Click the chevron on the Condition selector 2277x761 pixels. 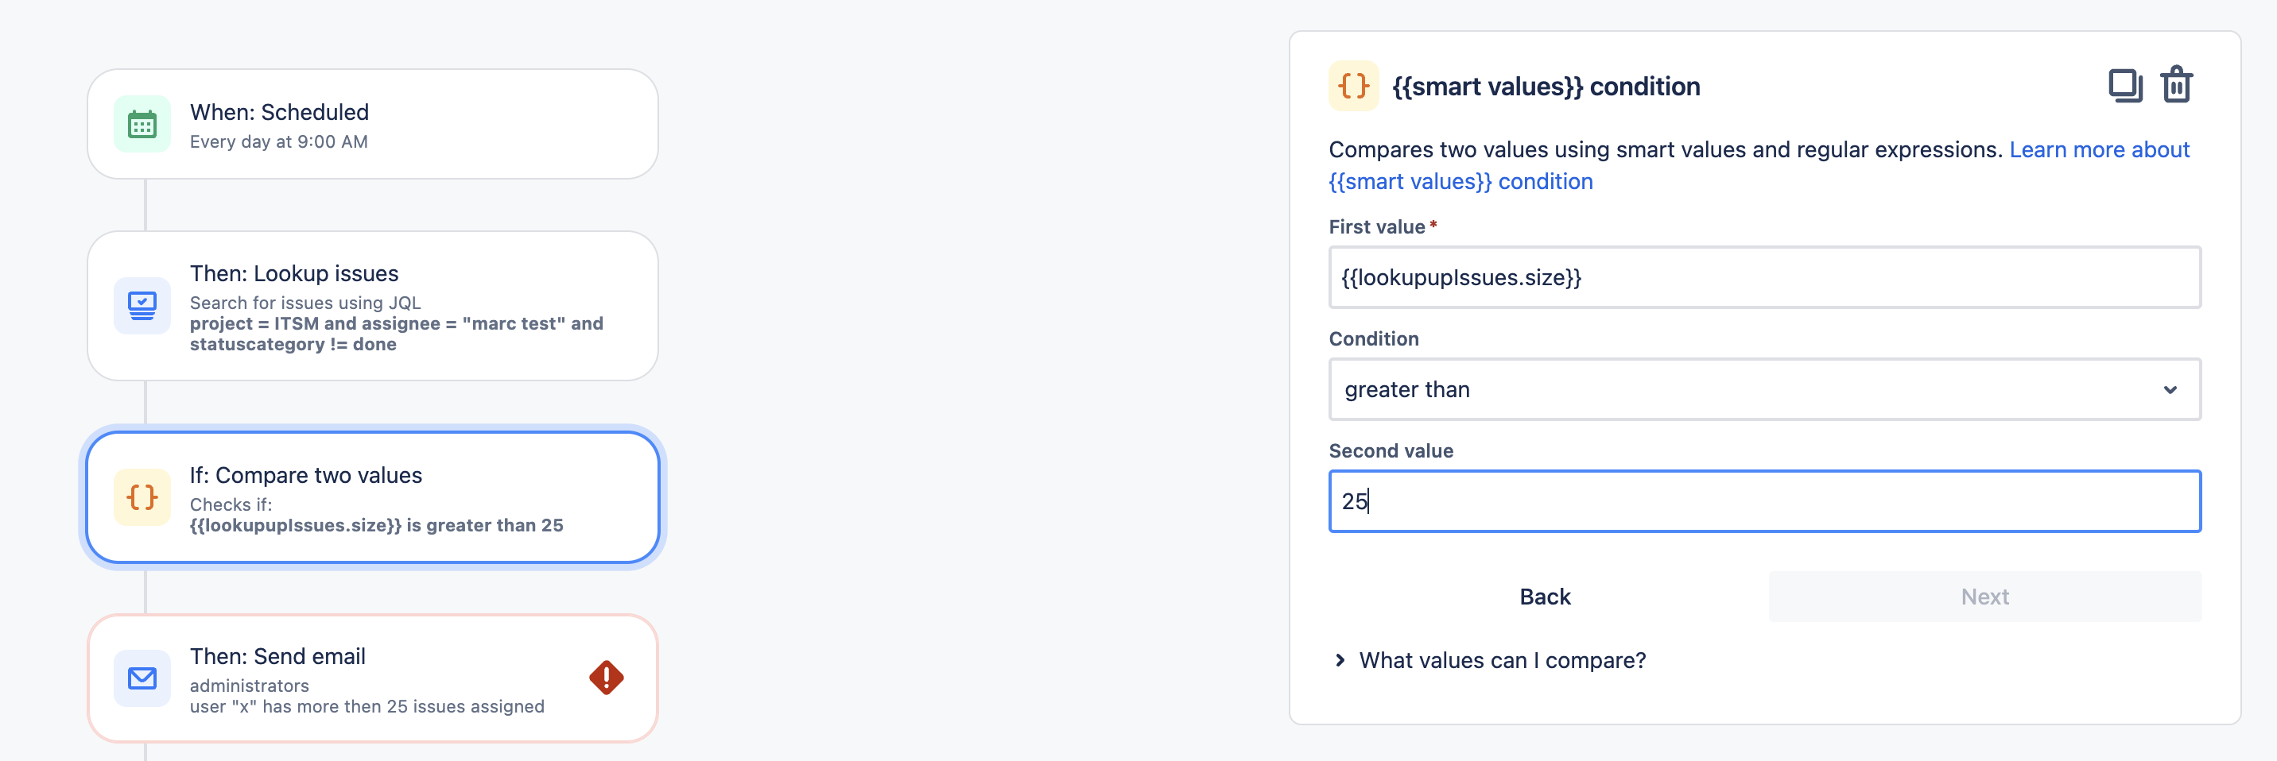pos(2170,388)
